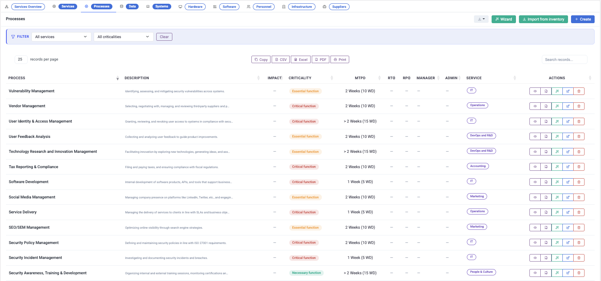601x281 pixels.
Task: View User Feedback Analysis process details
Action: pyautogui.click(x=535, y=137)
